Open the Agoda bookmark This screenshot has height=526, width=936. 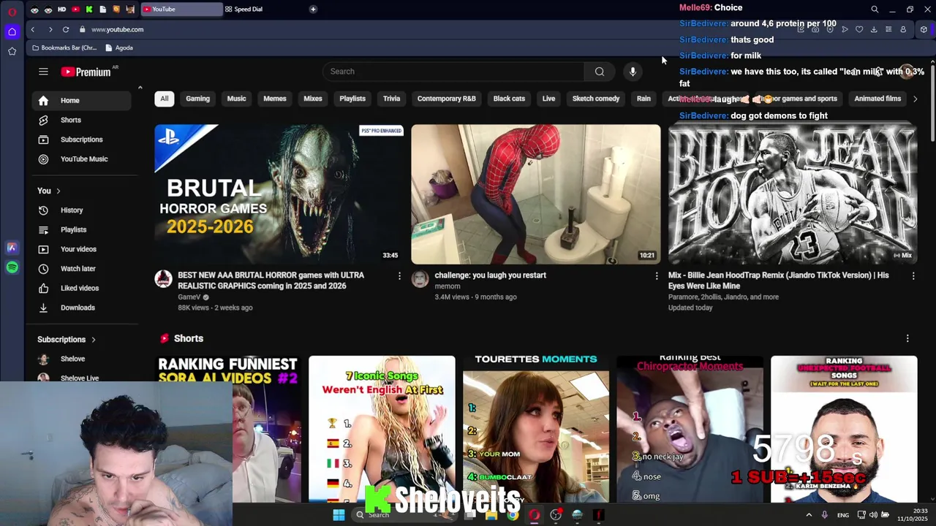click(x=118, y=48)
